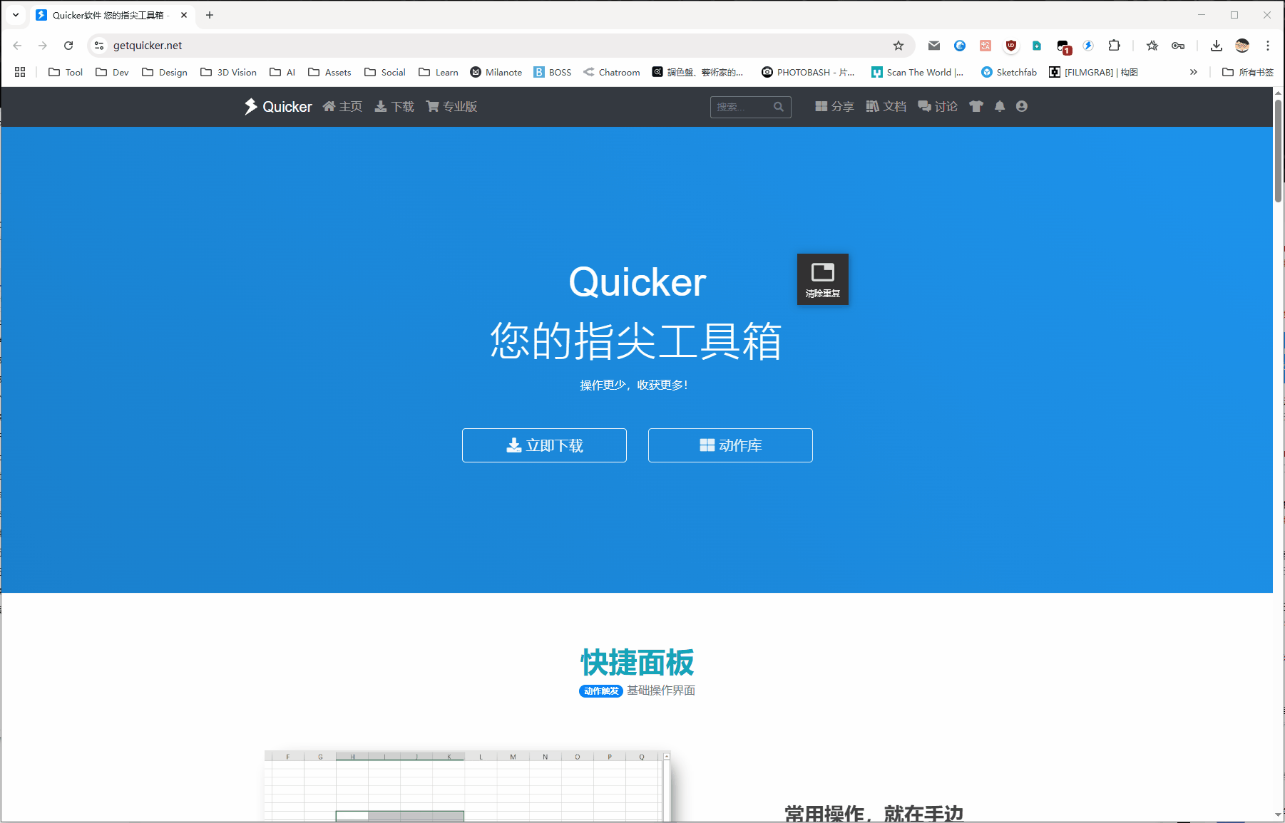The height and width of the screenshot is (823, 1285).
Task: Open the tab search dropdown arrow
Action: 16,15
